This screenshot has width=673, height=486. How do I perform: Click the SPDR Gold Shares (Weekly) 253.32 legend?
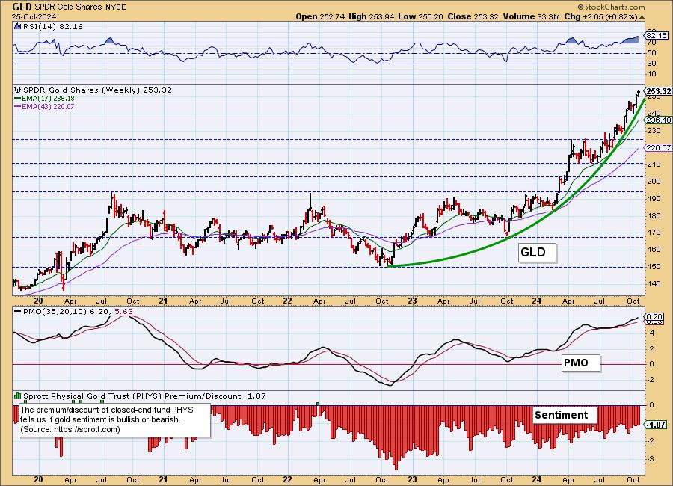97,90
